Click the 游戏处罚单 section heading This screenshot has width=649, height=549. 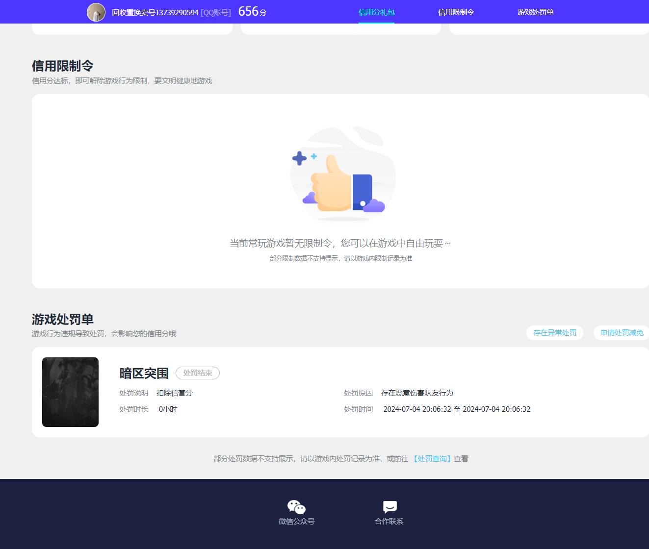tap(62, 319)
